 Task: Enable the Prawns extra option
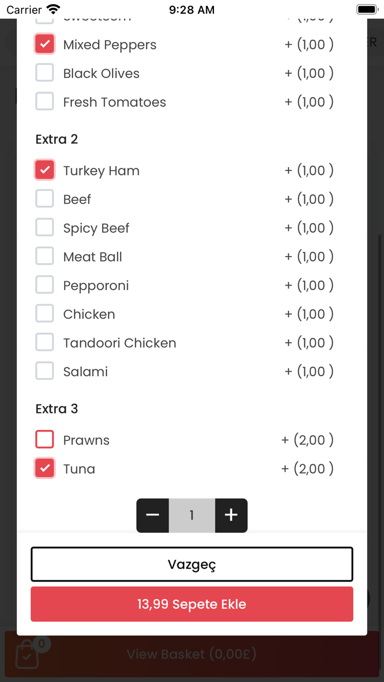(45, 440)
